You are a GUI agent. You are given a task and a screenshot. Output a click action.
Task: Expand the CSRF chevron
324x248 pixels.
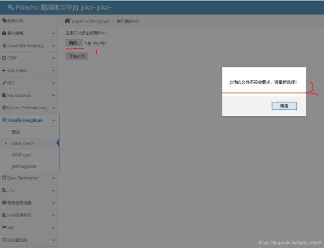click(x=53, y=58)
